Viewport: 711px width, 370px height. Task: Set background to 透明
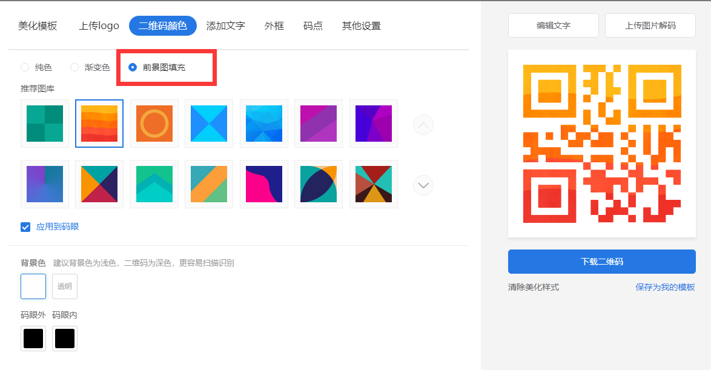click(65, 286)
